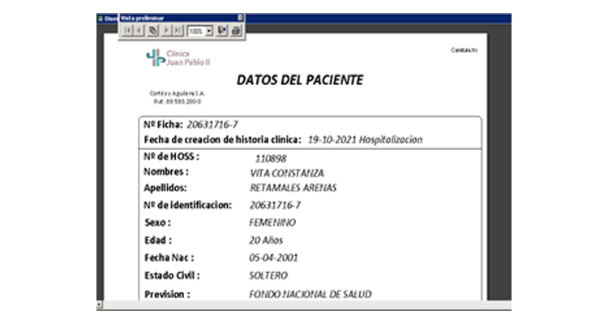Select the name VITA CONSTANZA
608x324 pixels.
click(287, 173)
